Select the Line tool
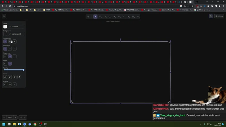 point(119,17)
